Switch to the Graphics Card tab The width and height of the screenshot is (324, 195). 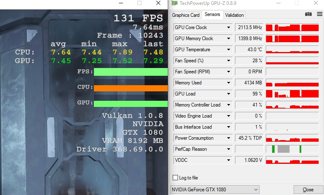coord(185,15)
